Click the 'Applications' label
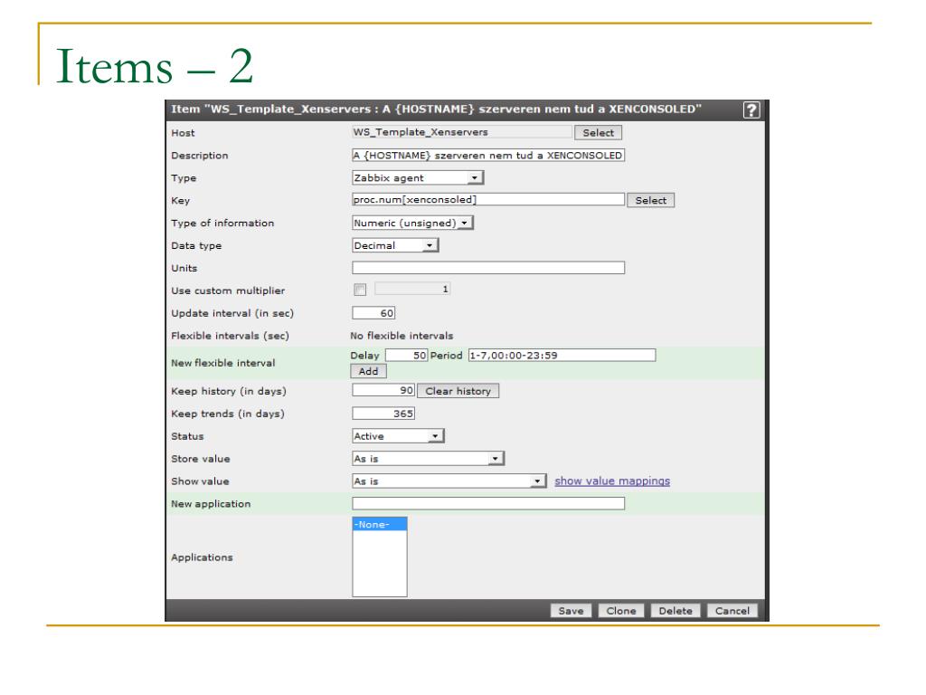926x695 pixels. [x=202, y=557]
